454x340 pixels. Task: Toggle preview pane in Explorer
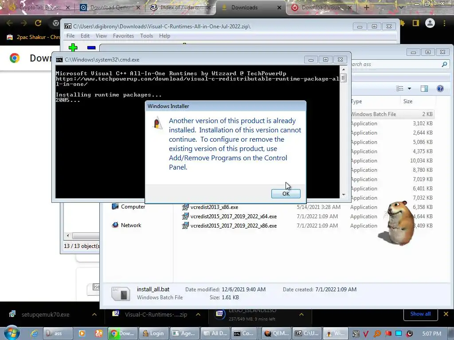424,89
